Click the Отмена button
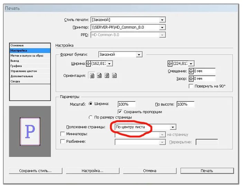The image size is (242, 187). 150,171
